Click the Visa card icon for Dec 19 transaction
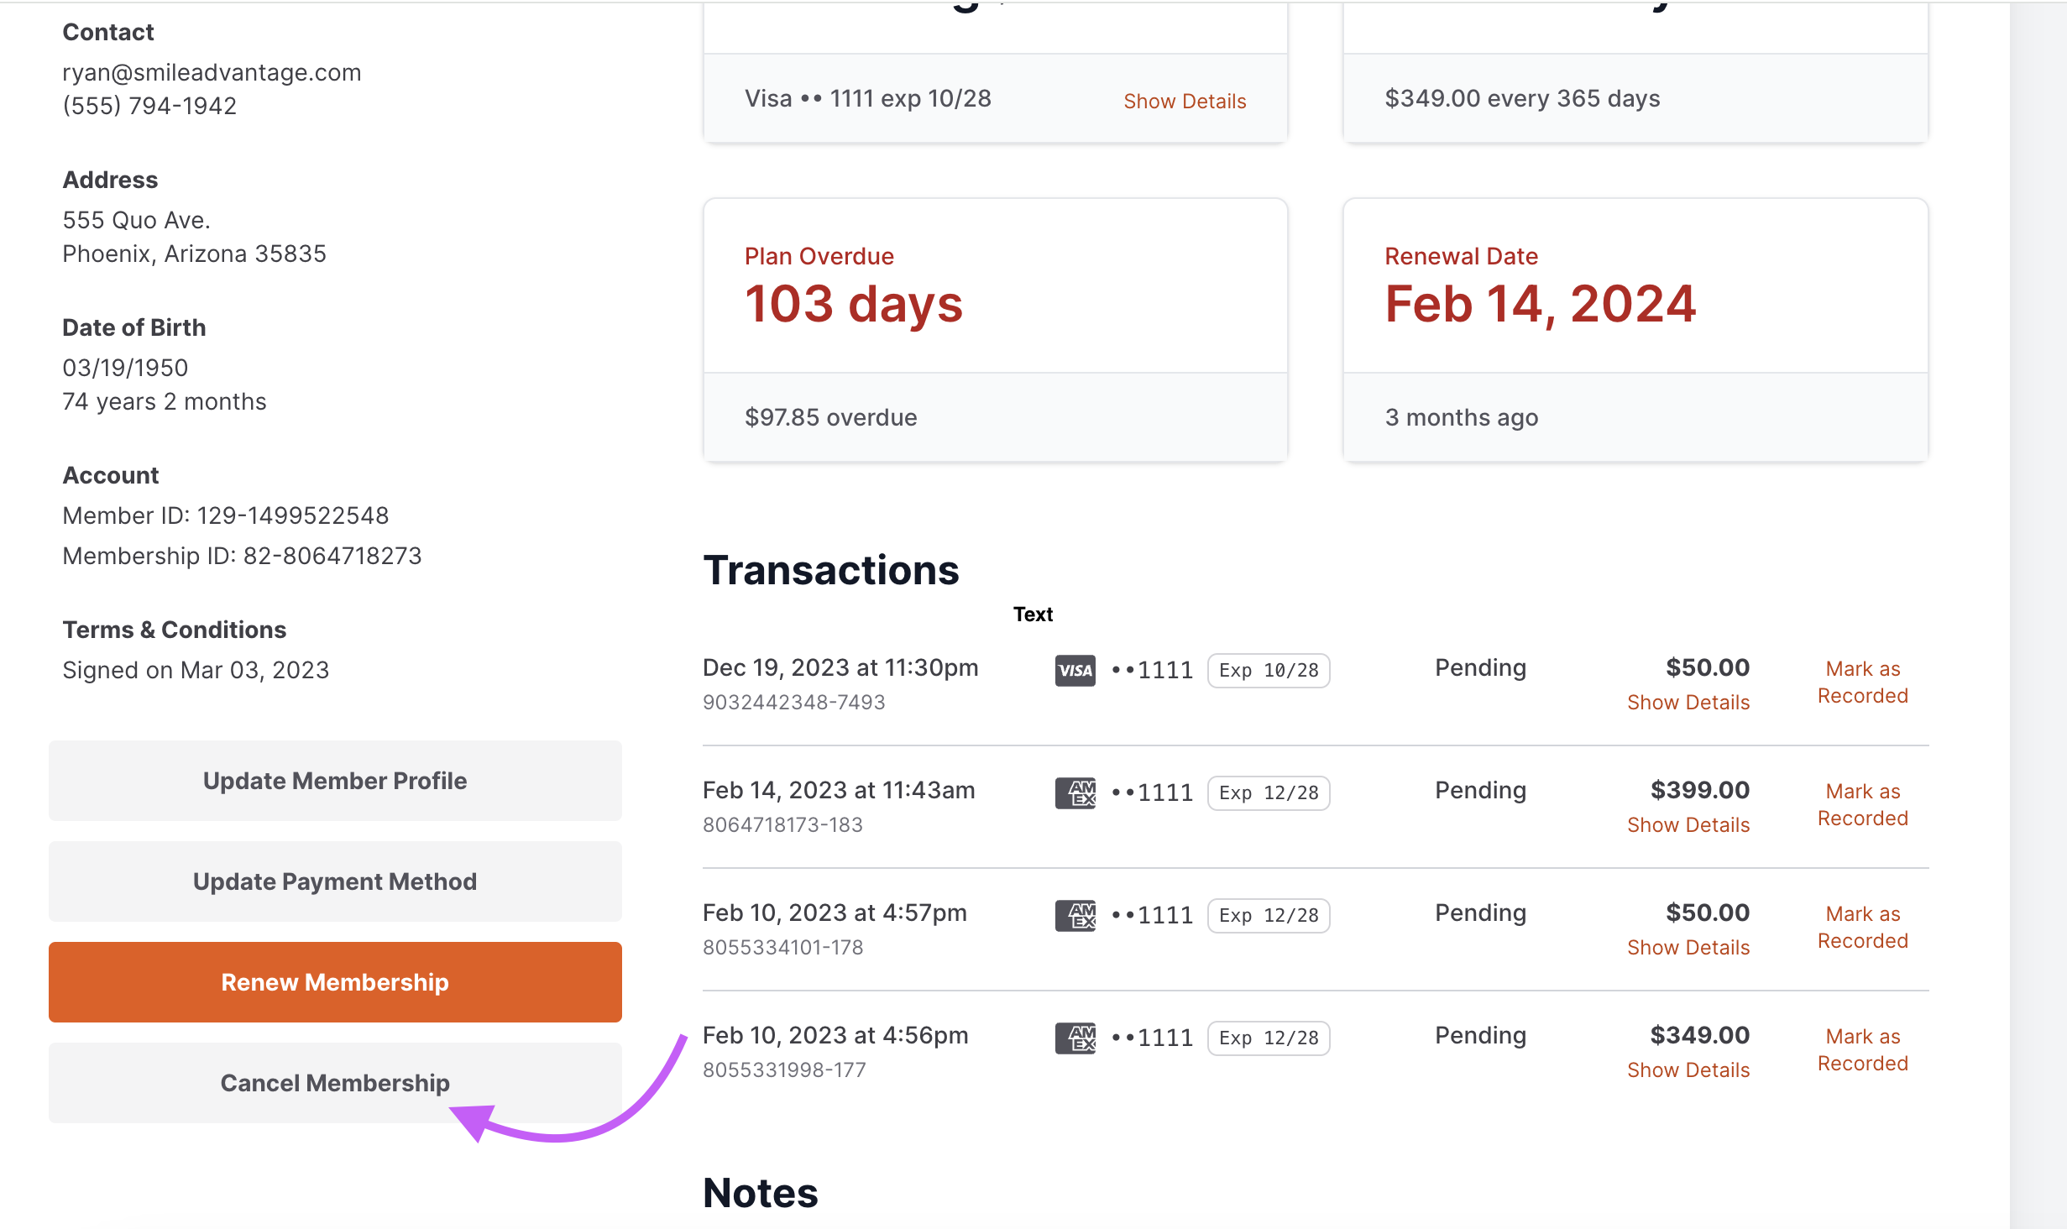This screenshot has width=2067, height=1229. (x=1075, y=670)
